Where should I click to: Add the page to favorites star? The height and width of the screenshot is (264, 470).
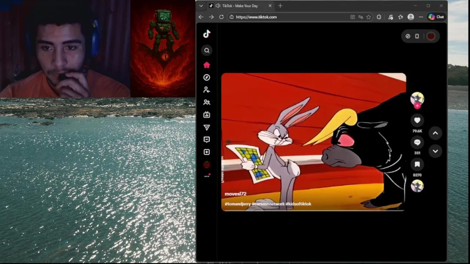369,17
